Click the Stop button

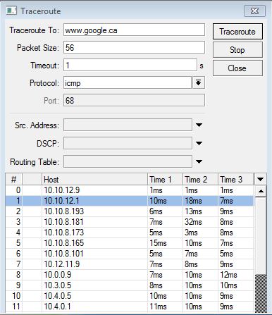237,50
